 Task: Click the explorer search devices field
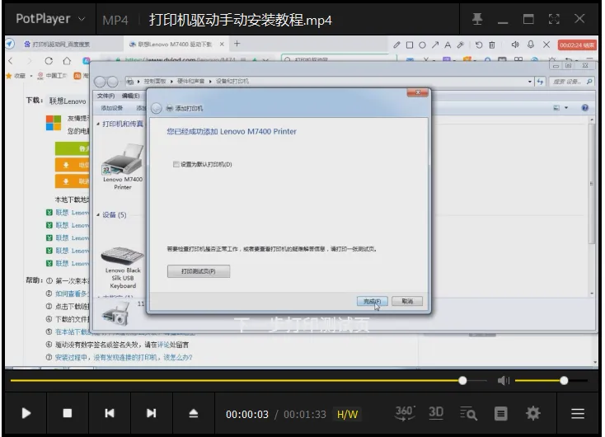click(572, 82)
